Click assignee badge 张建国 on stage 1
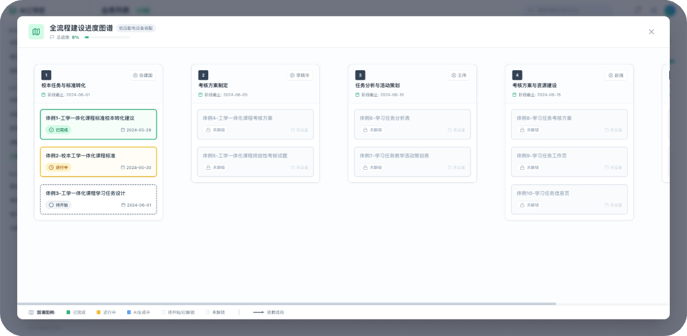Image resolution: width=687 pixels, height=336 pixels. 143,75
